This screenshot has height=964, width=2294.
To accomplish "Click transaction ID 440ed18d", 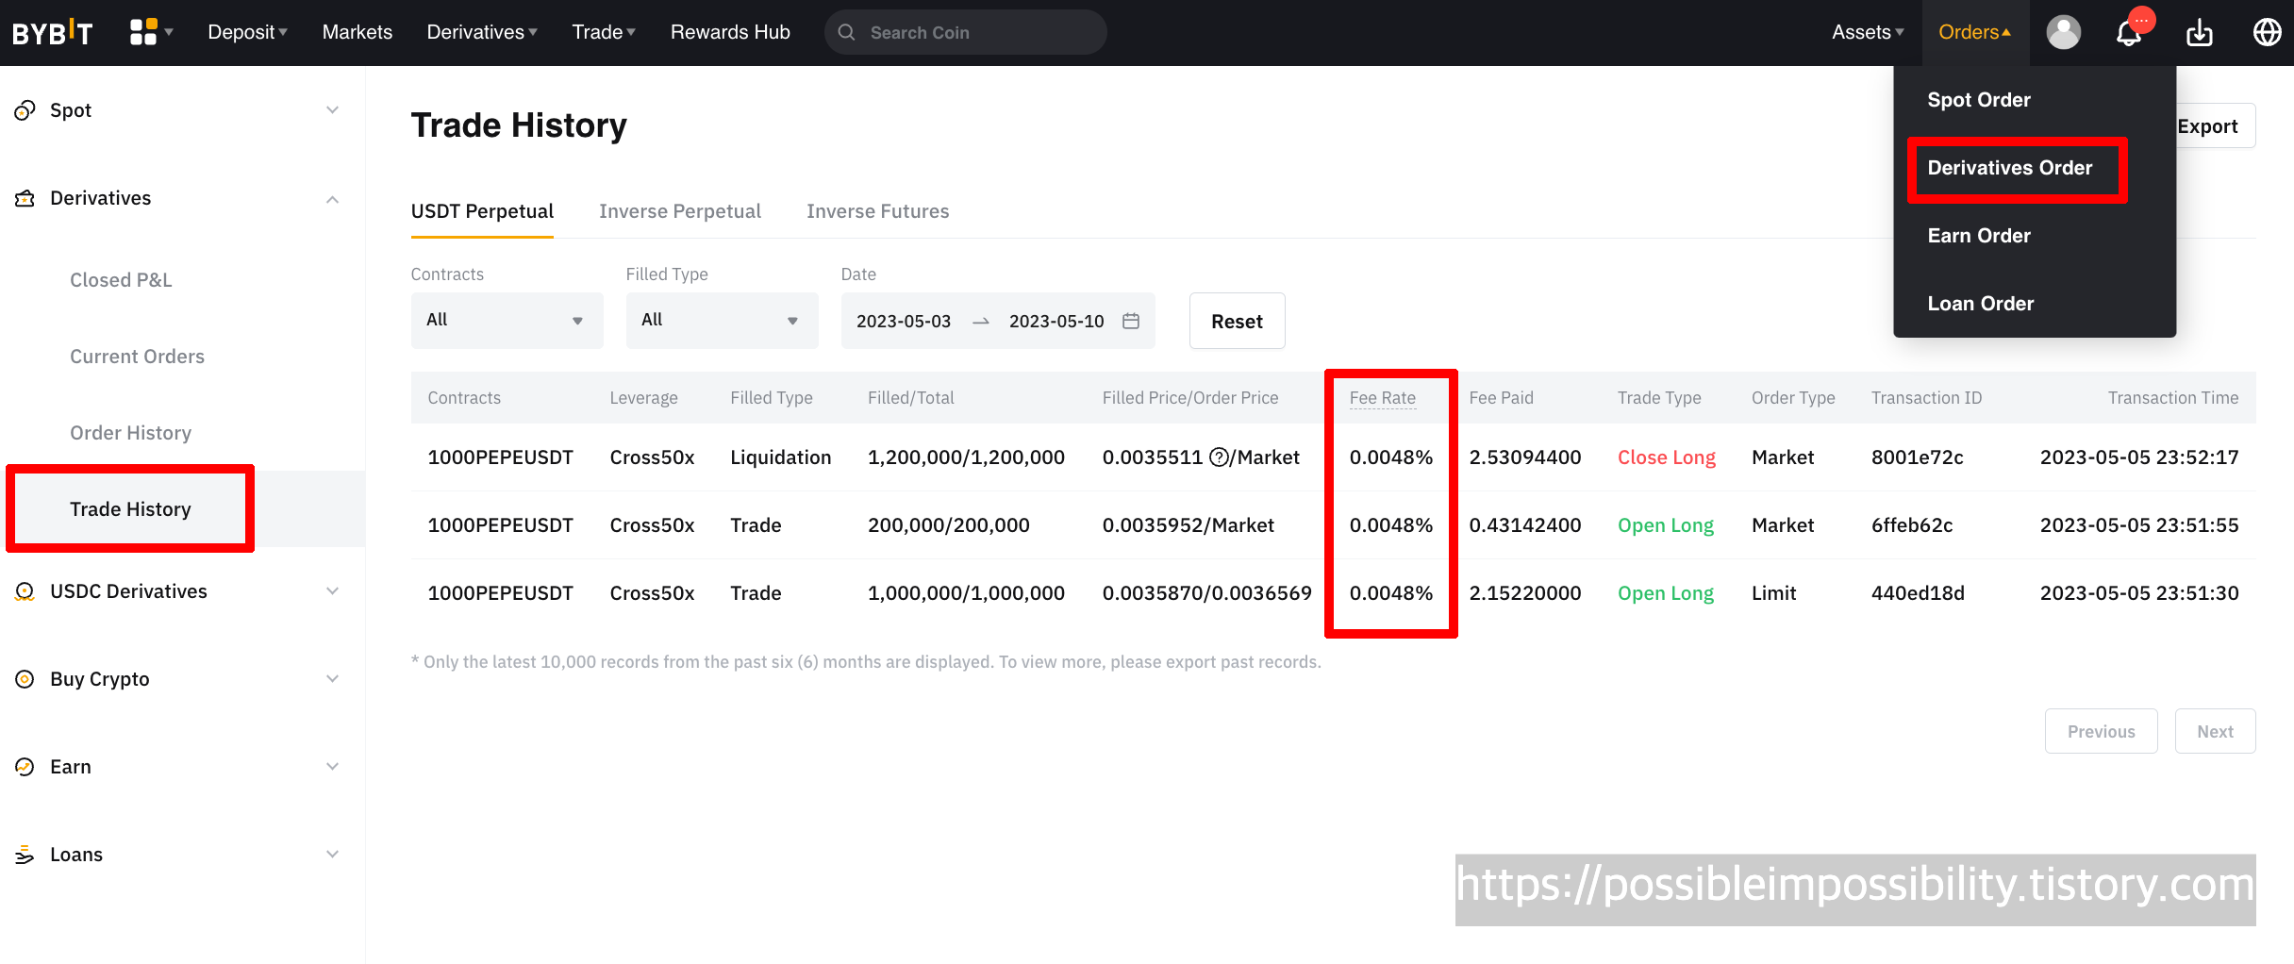I will coord(1918,593).
